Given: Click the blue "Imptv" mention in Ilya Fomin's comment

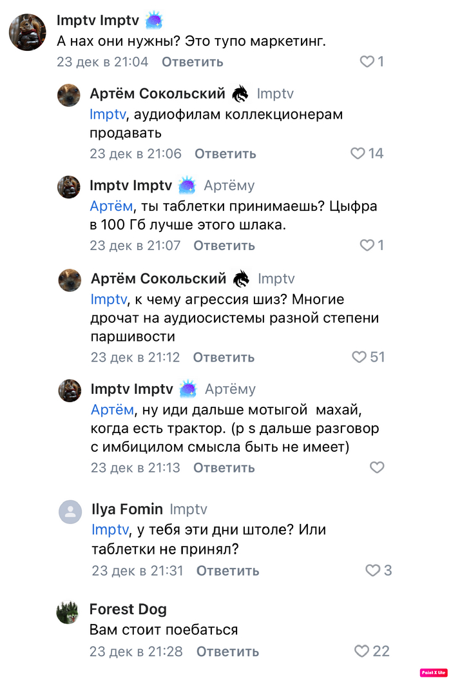Looking at the screenshot, I should point(110,530).
